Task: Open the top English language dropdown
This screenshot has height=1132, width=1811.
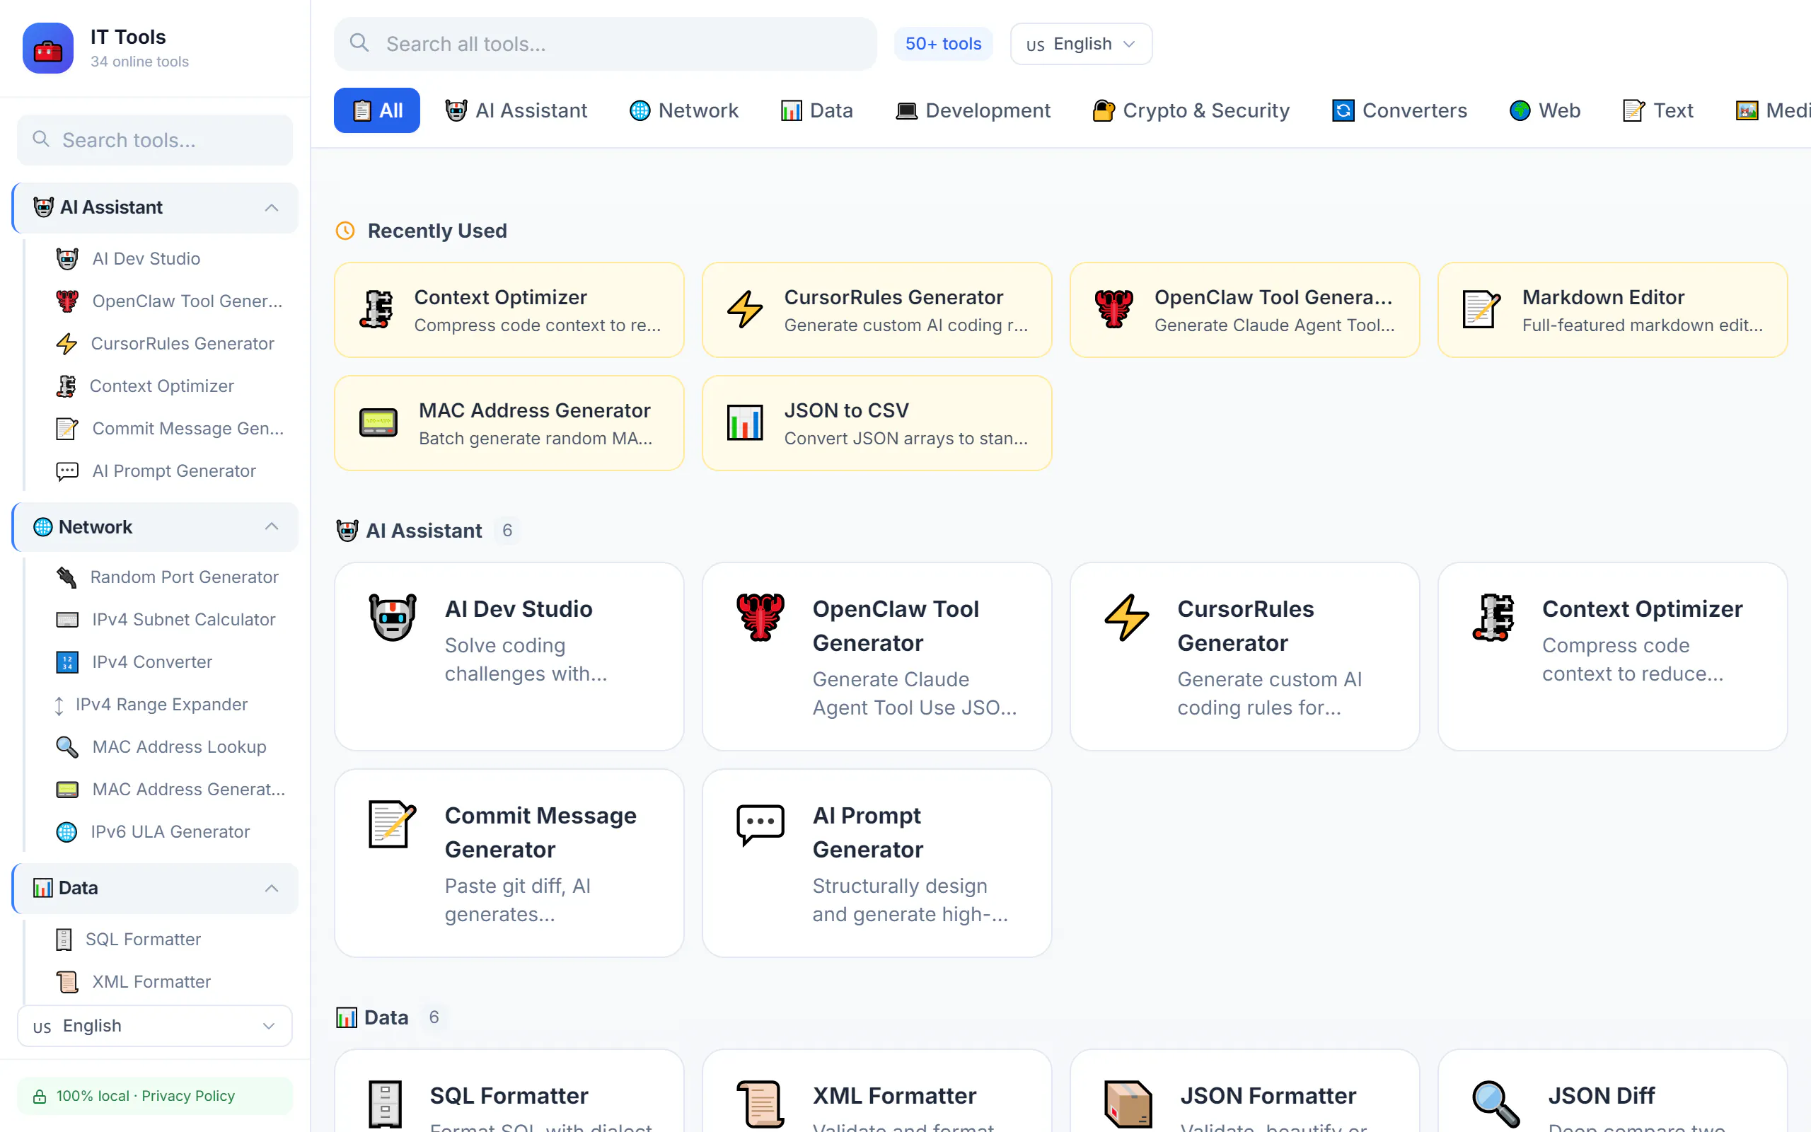Action: pyautogui.click(x=1081, y=44)
